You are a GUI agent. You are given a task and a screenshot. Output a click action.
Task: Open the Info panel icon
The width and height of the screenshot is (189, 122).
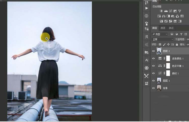click(146, 16)
